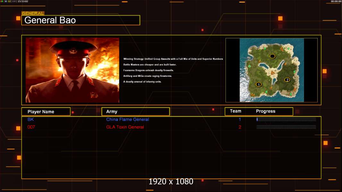Screen dimensions: 342x192
Task: Click the Army column header
Action: (136, 112)
